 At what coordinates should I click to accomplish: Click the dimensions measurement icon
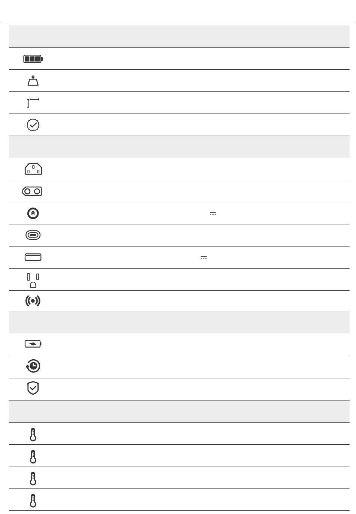pyautogui.click(x=33, y=103)
